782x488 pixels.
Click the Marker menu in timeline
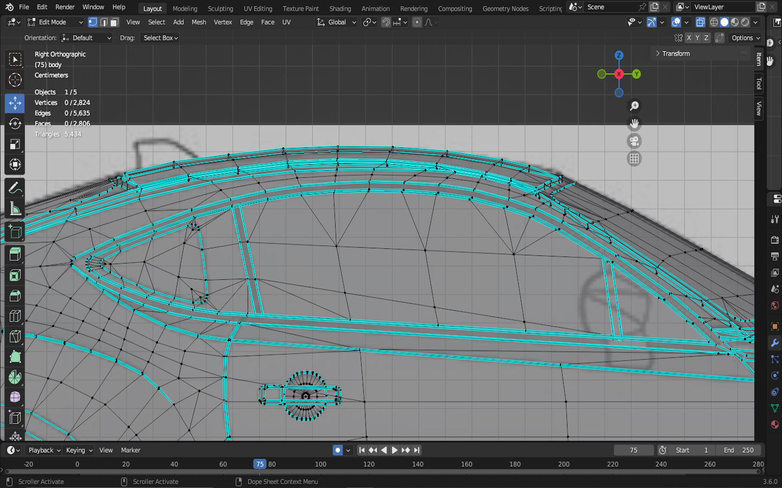130,450
